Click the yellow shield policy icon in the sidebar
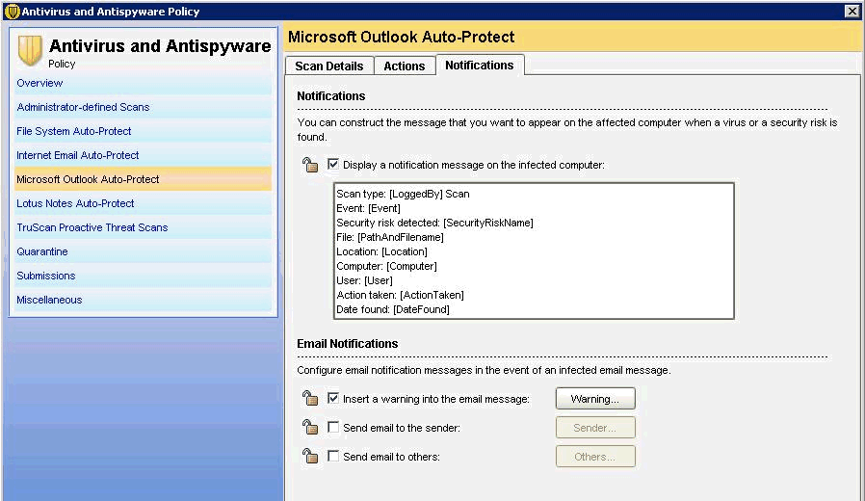 click(x=31, y=51)
